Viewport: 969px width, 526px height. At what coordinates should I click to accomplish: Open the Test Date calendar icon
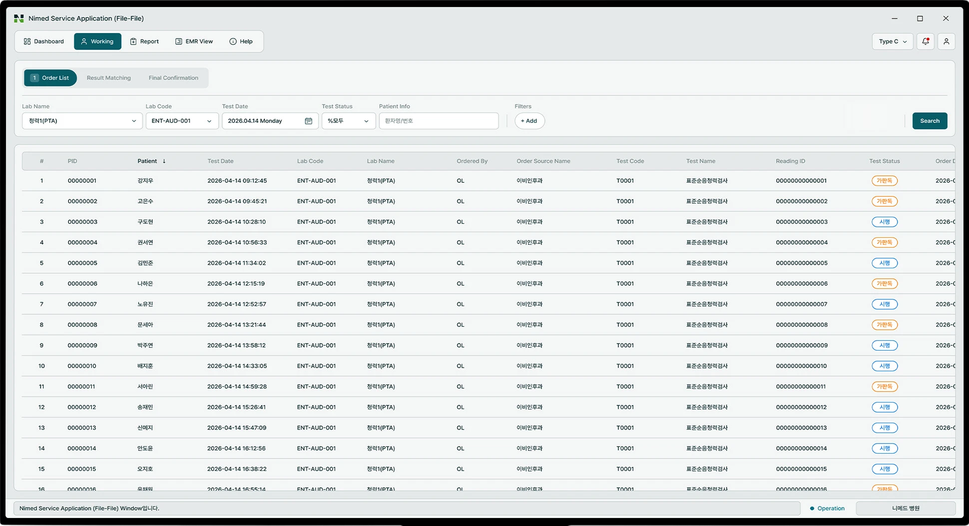coord(308,121)
